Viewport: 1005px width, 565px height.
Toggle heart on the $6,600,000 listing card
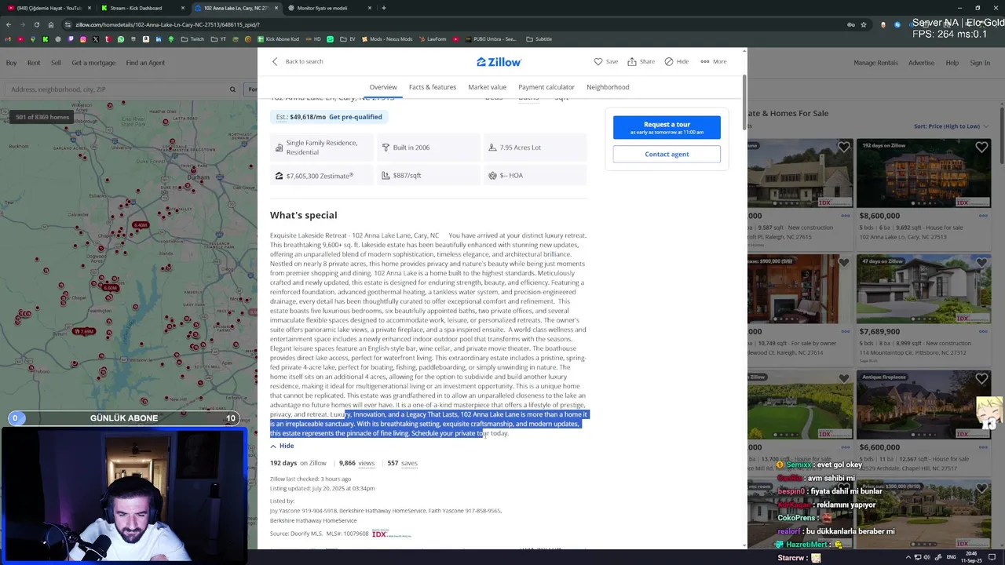click(x=981, y=378)
